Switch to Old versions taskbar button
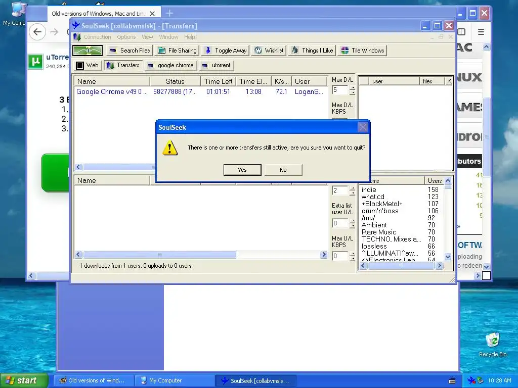This screenshot has height=388, width=518. pyautogui.click(x=94, y=380)
